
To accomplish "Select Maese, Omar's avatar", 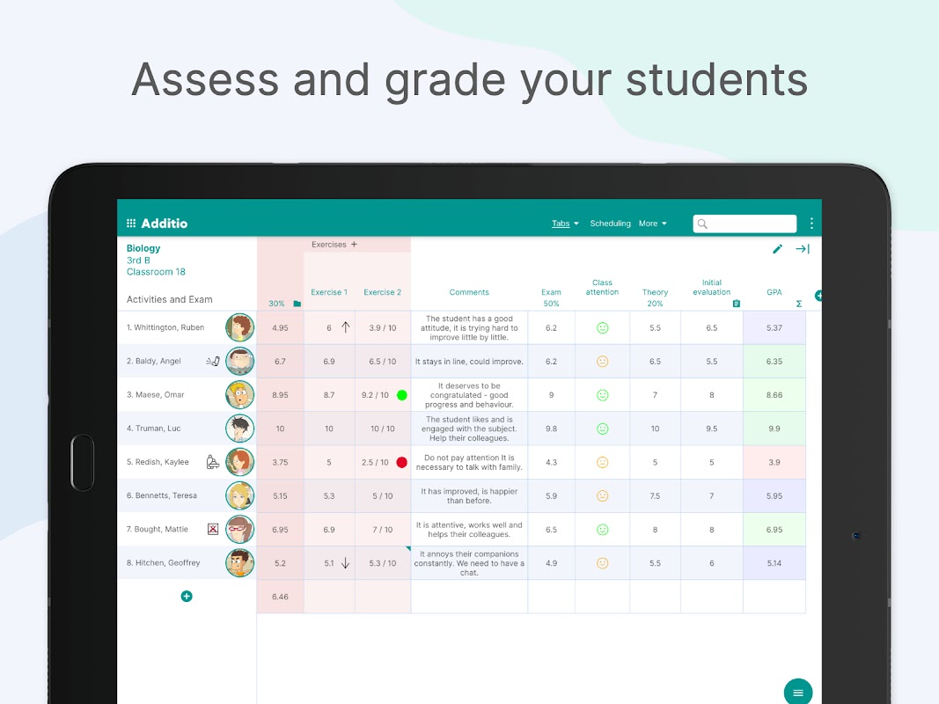I will point(239,394).
